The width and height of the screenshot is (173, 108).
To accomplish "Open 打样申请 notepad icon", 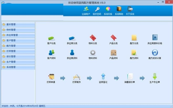I will point(51,77).
